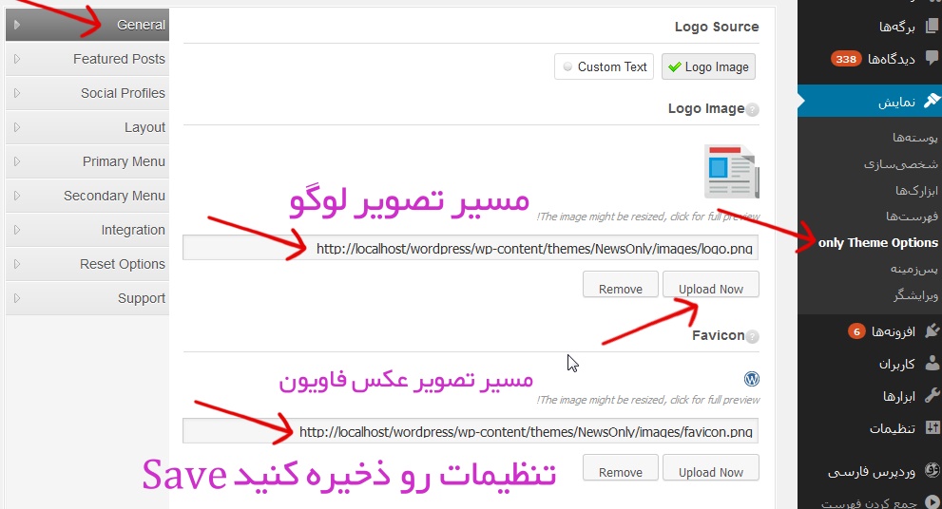
Task: Expand the Featured Posts section arrow
Action: (x=17, y=59)
